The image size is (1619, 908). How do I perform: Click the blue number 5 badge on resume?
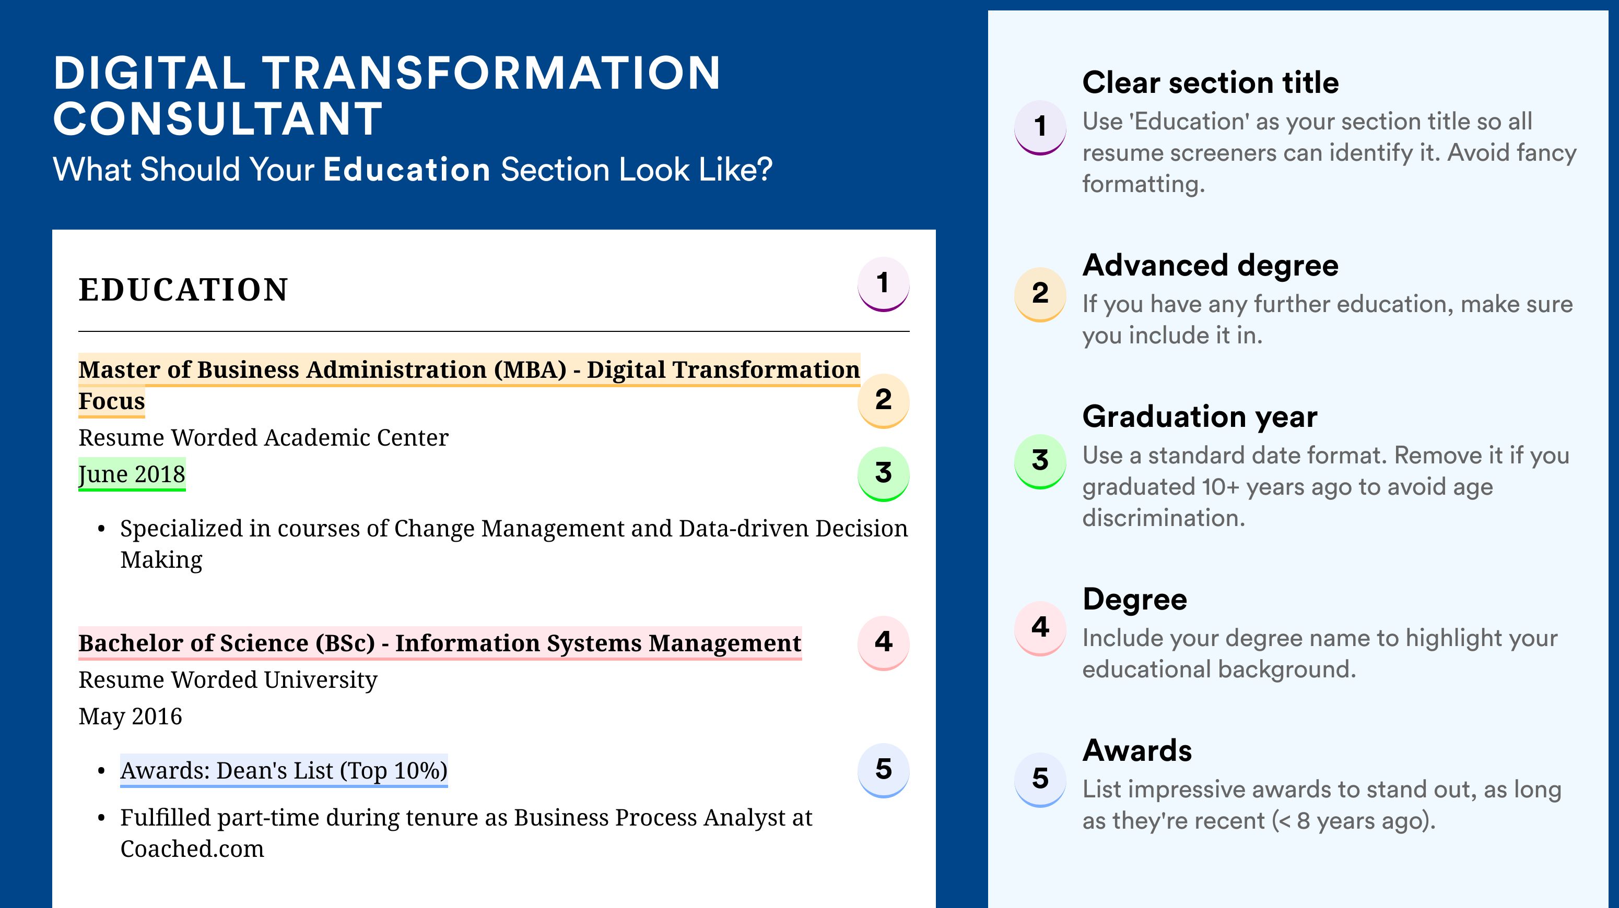(883, 770)
